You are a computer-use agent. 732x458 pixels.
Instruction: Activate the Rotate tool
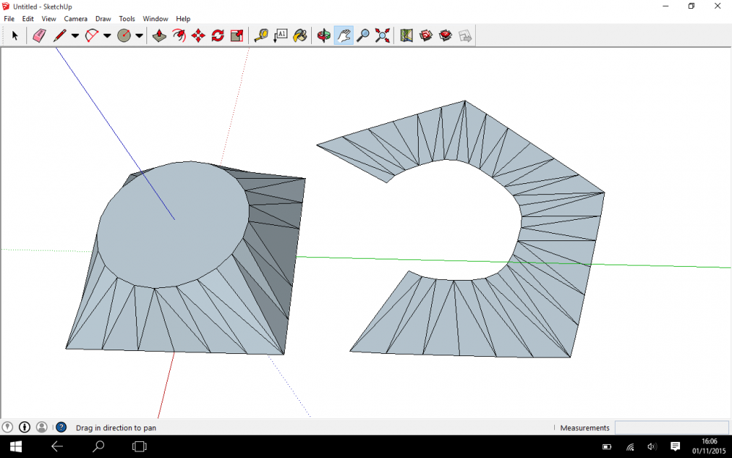[x=217, y=35]
